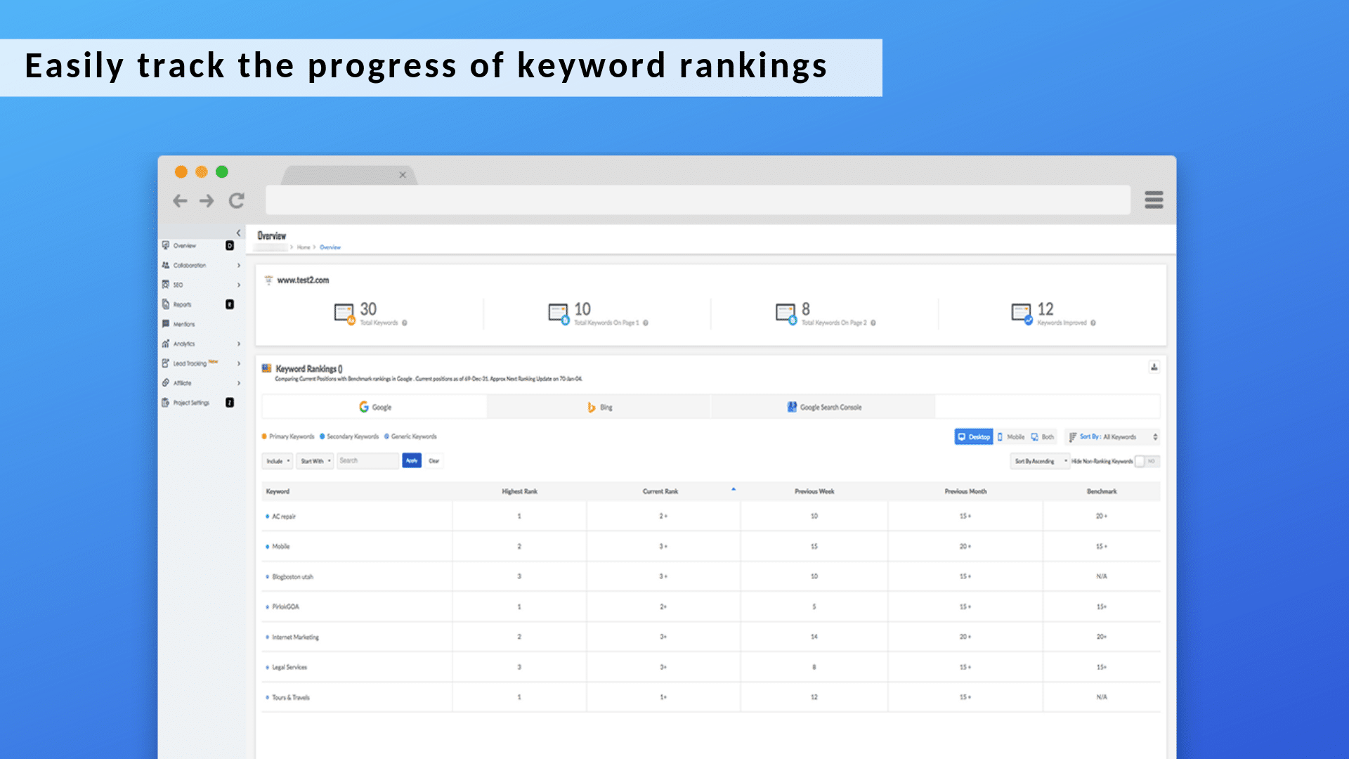
Task: Click info icon beside Keywords On Page 1
Action: 646,323
